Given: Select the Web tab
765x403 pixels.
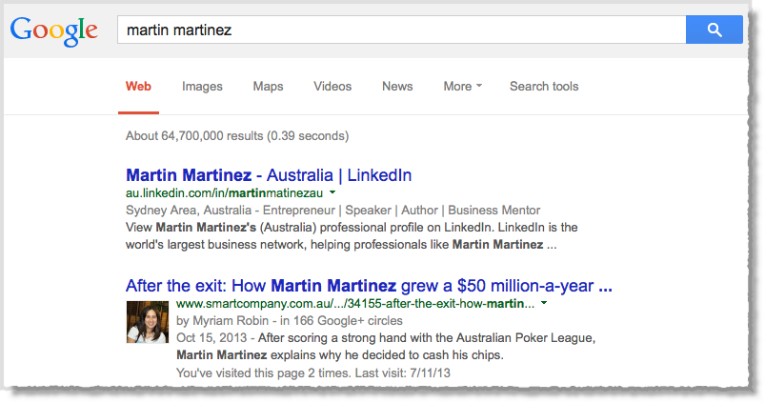Looking at the screenshot, I should [x=138, y=87].
